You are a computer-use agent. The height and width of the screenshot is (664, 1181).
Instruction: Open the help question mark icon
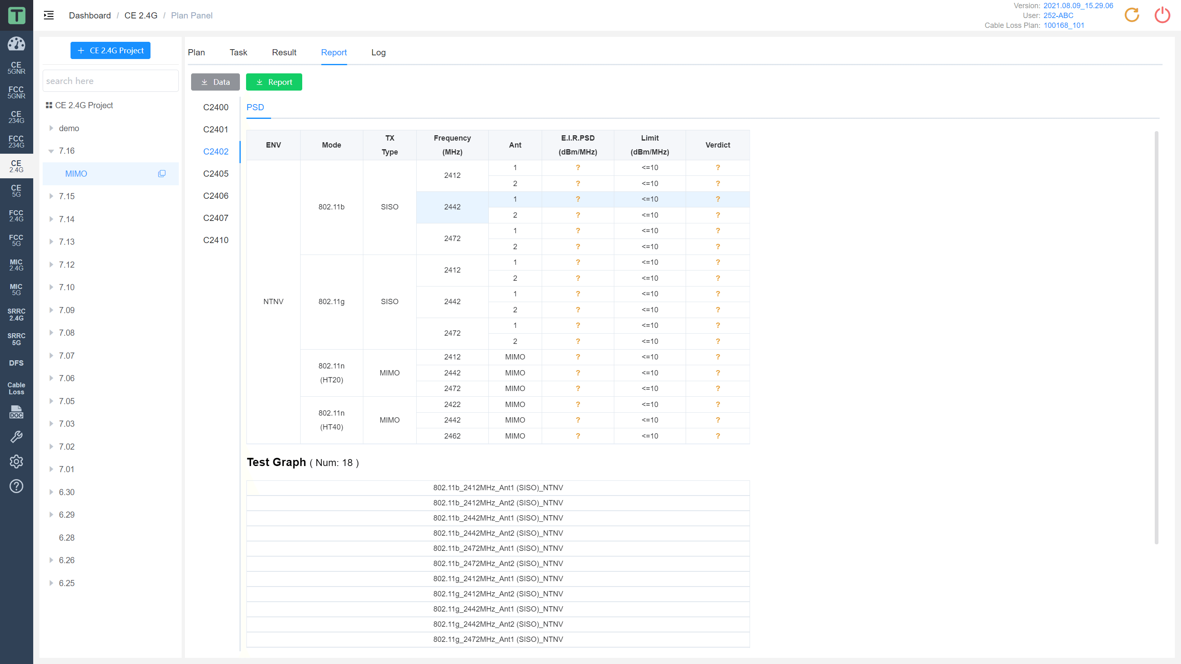pyautogui.click(x=16, y=486)
